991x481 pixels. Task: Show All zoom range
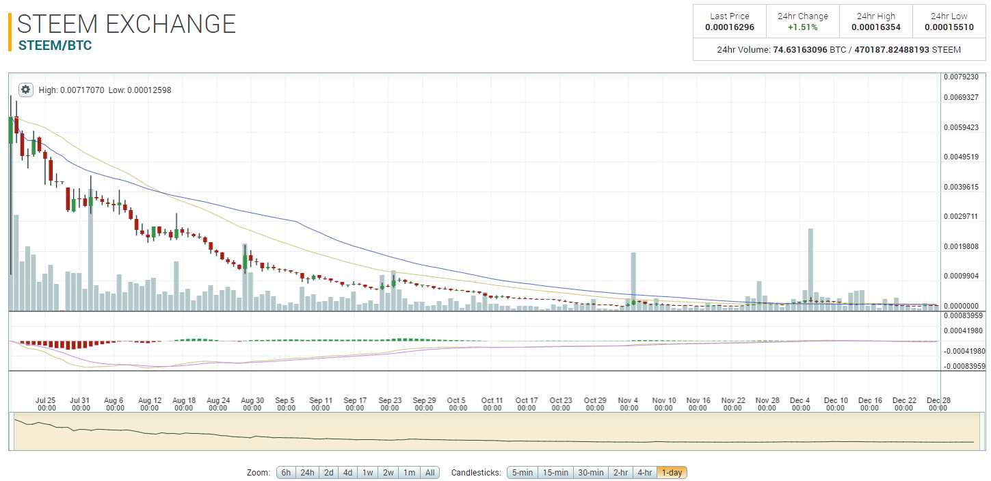pos(430,472)
